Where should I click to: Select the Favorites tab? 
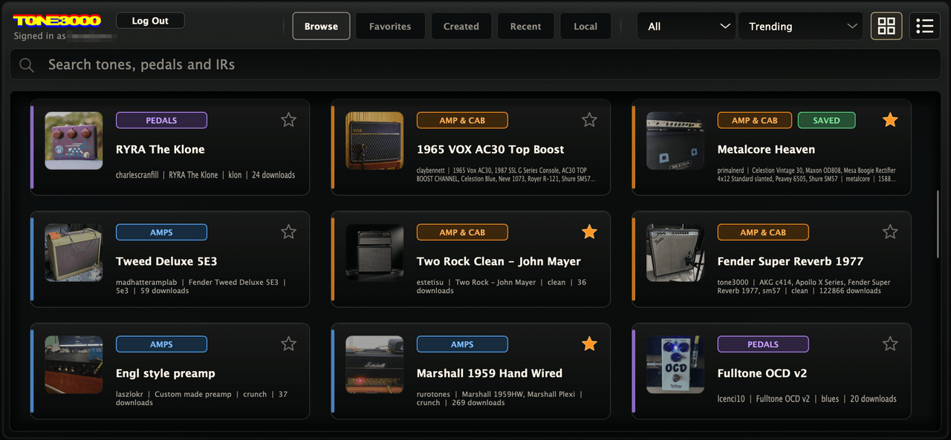(x=390, y=26)
